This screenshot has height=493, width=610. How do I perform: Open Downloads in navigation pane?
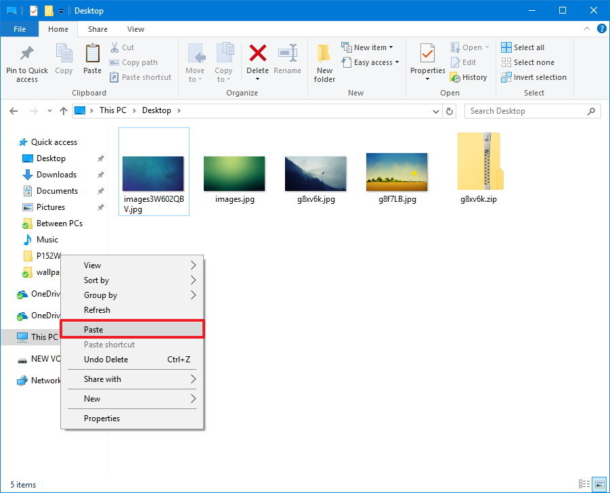(49, 175)
